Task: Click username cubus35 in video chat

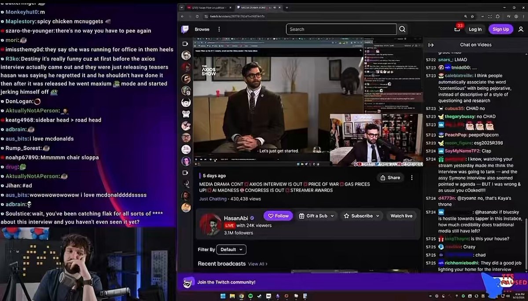Action: [455, 108]
